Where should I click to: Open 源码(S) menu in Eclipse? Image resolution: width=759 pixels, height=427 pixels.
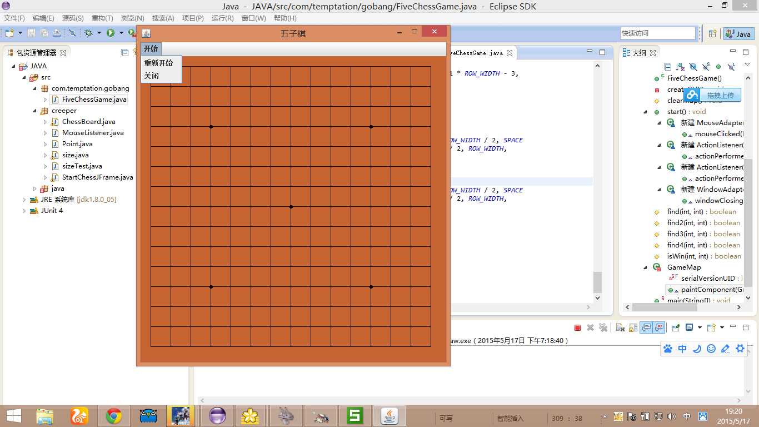coord(73,18)
